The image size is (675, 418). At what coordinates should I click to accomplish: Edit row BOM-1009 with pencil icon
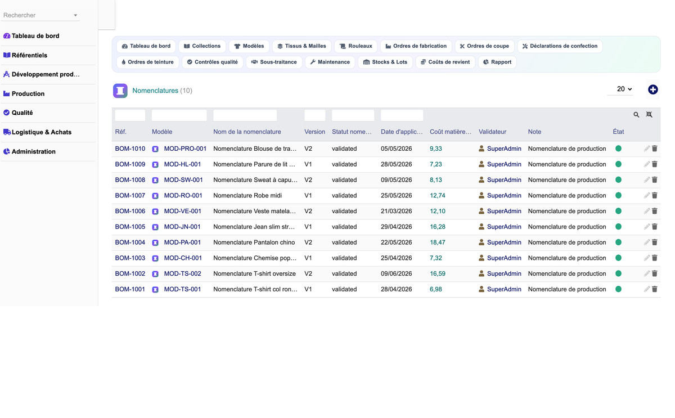click(647, 164)
